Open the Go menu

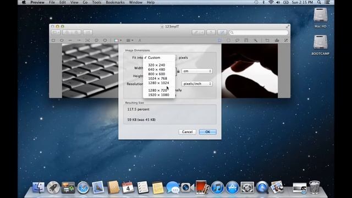pyautogui.click(x=85, y=2)
